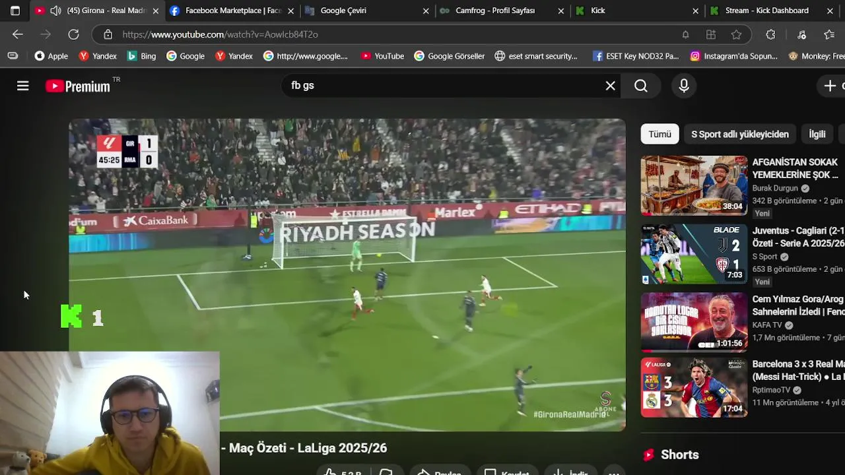Close the Camfrog - Profil Sayfası tab
This screenshot has height=475, width=845.
click(x=560, y=11)
